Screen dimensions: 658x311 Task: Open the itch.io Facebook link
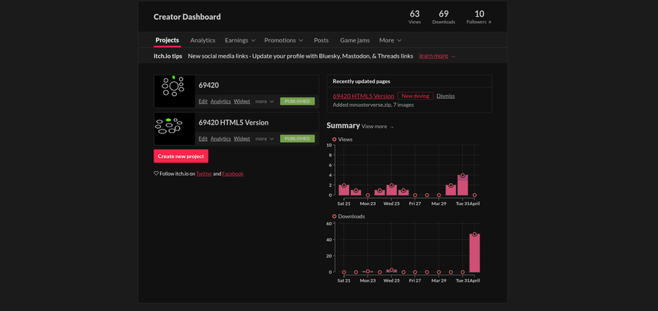pos(233,173)
